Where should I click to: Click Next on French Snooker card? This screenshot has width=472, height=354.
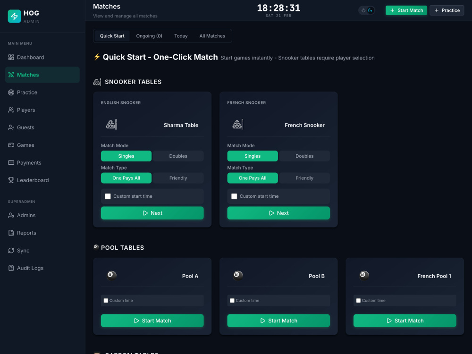278,213
